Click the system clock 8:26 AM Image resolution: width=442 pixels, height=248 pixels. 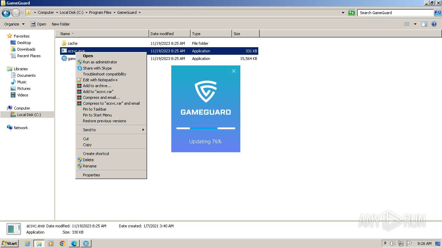click(424, 244)
